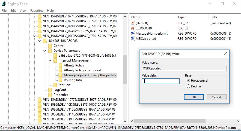The width and height of the screenshot is (241, 131).
Task: Click folder icon of e5b3b5ac-9725 key
Action: point(55,56)
